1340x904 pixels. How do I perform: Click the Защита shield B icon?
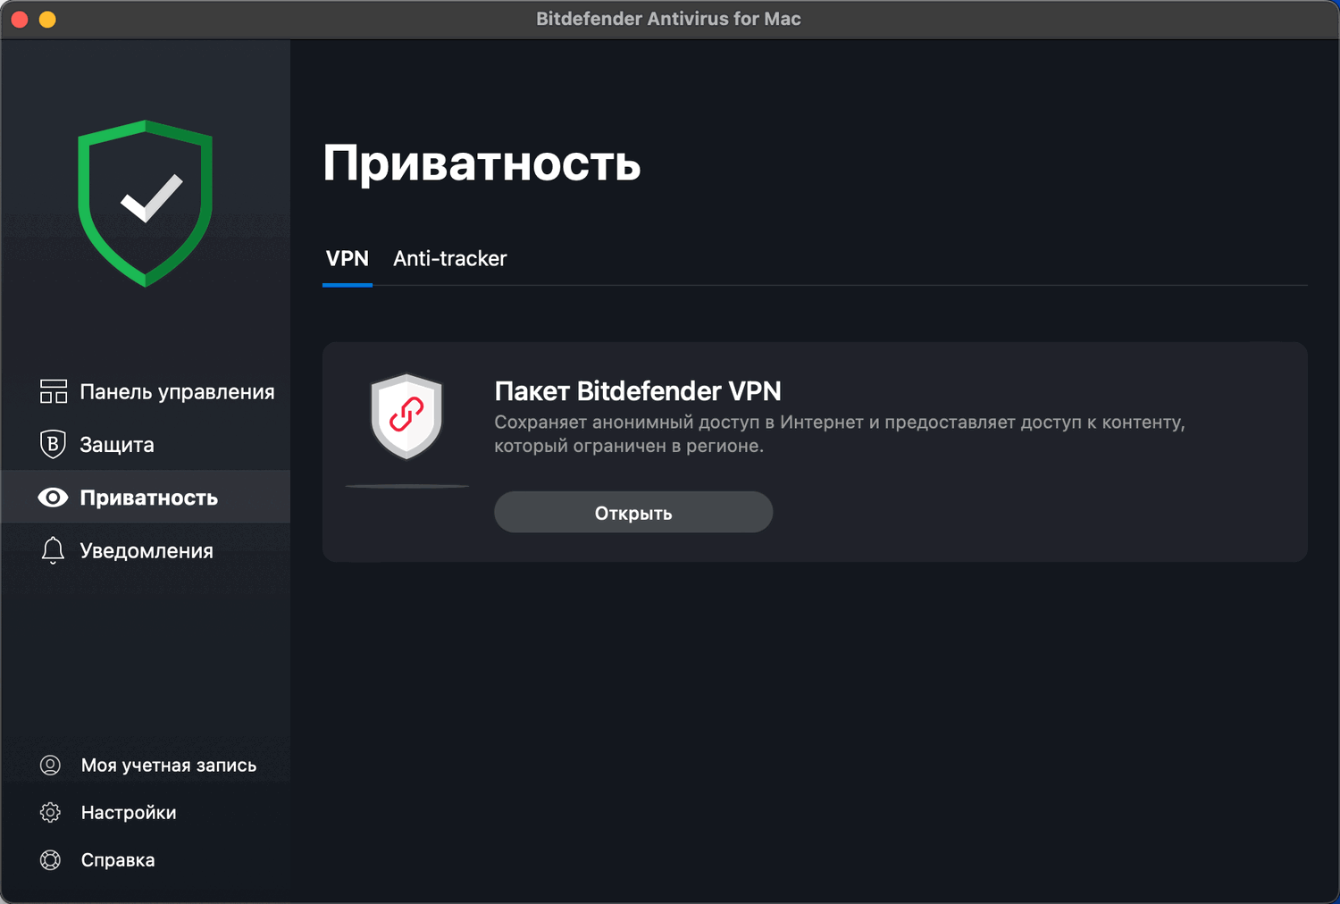pos(53,444)
